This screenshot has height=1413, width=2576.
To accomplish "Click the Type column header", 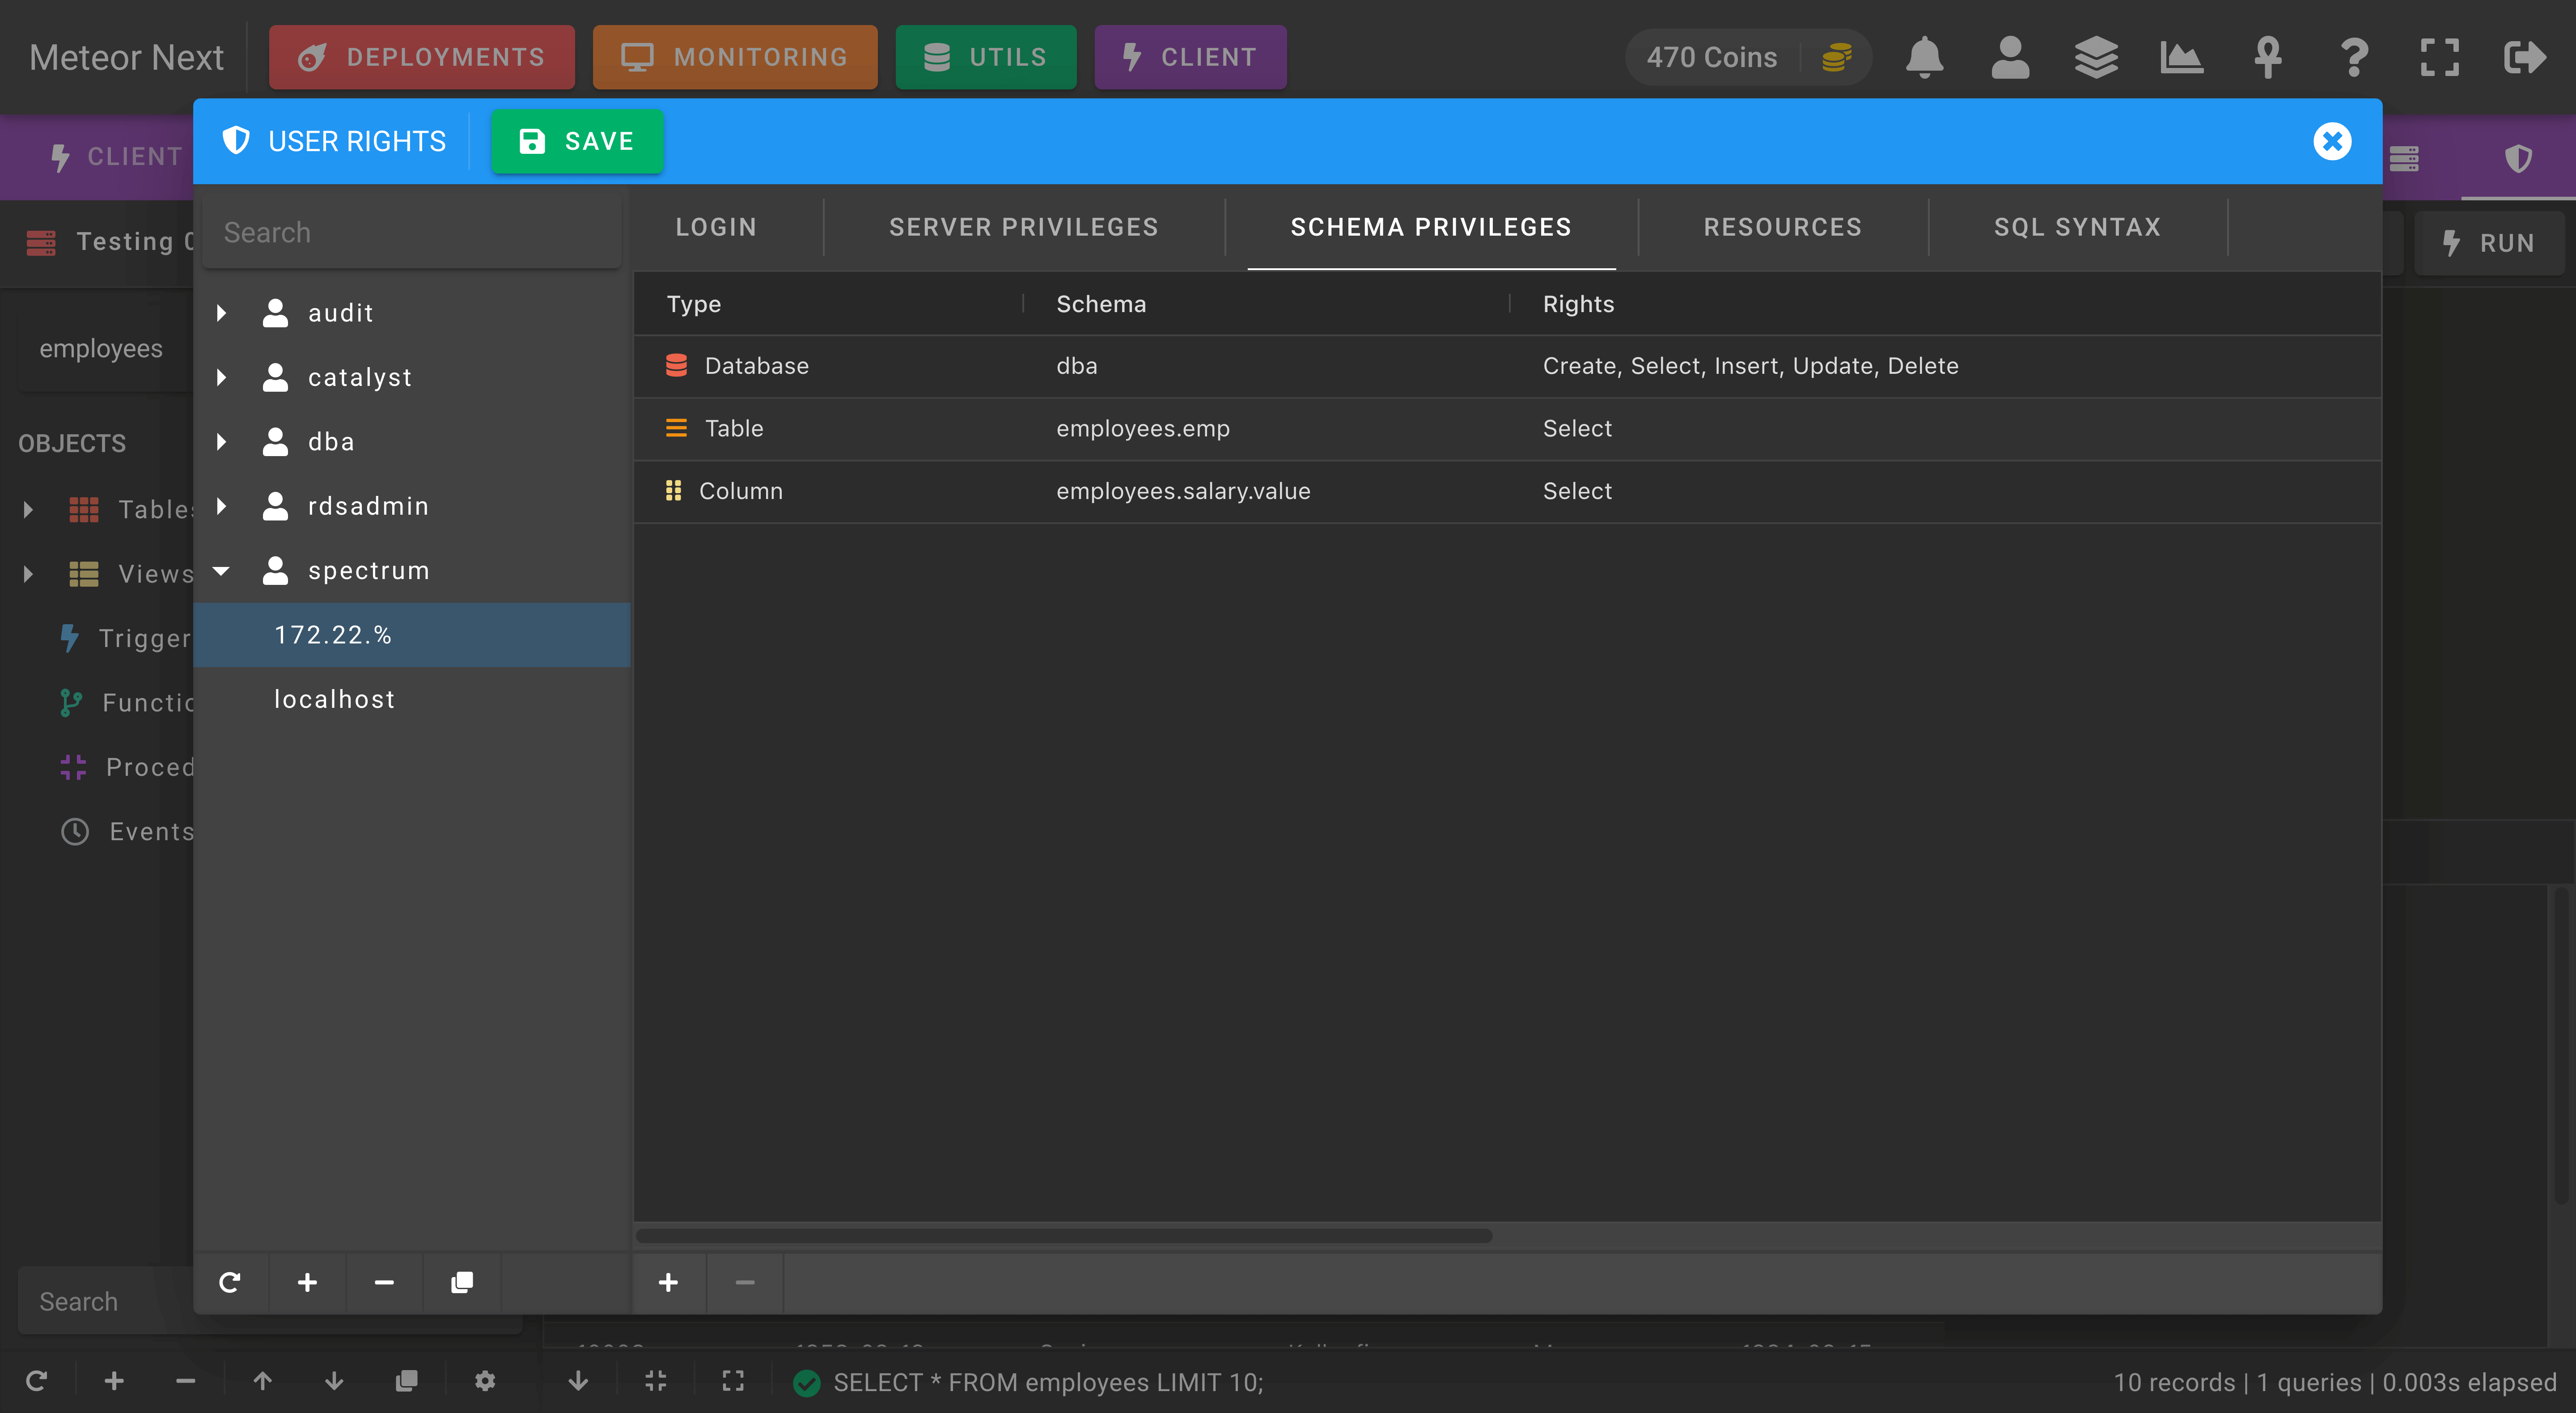I will [x=694, y=304].
